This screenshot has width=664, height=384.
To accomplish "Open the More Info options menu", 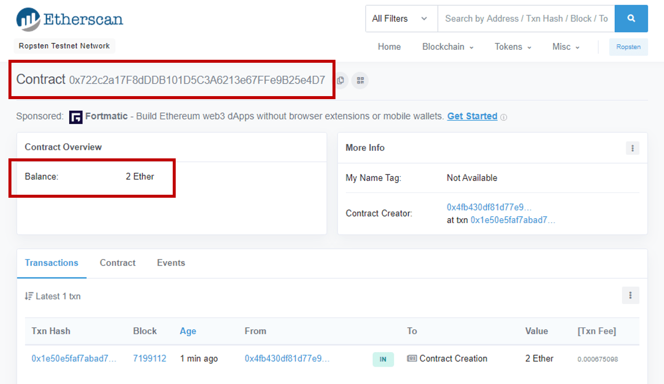I will click(x=633, y=148).
